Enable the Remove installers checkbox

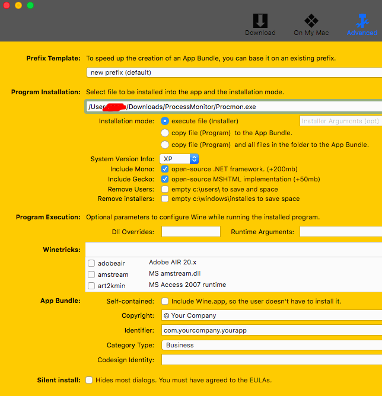[165, 199]
